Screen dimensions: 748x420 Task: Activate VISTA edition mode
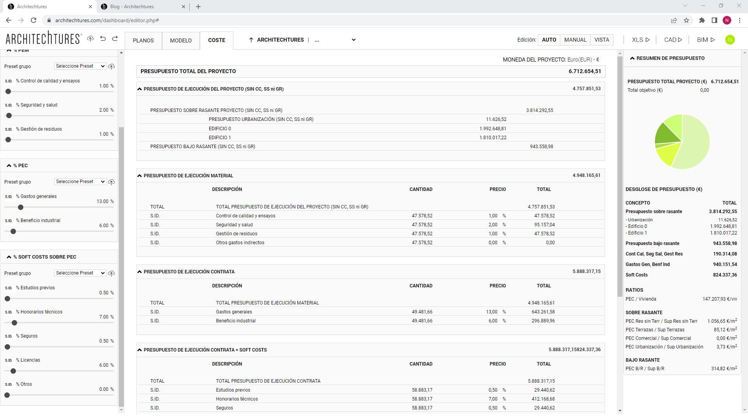(602, 40)
